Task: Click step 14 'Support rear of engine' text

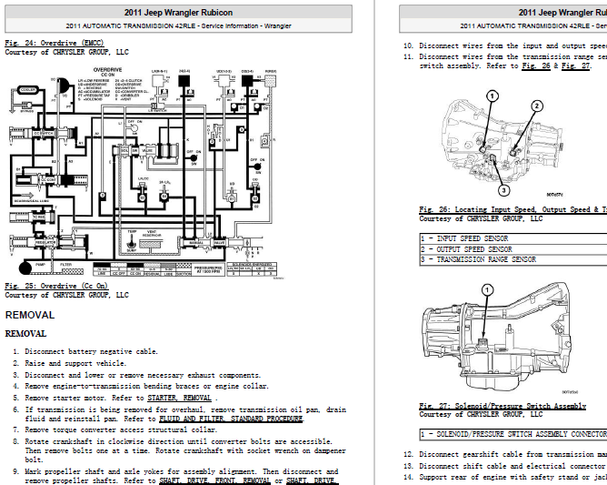Action: [x=512, y=477]
